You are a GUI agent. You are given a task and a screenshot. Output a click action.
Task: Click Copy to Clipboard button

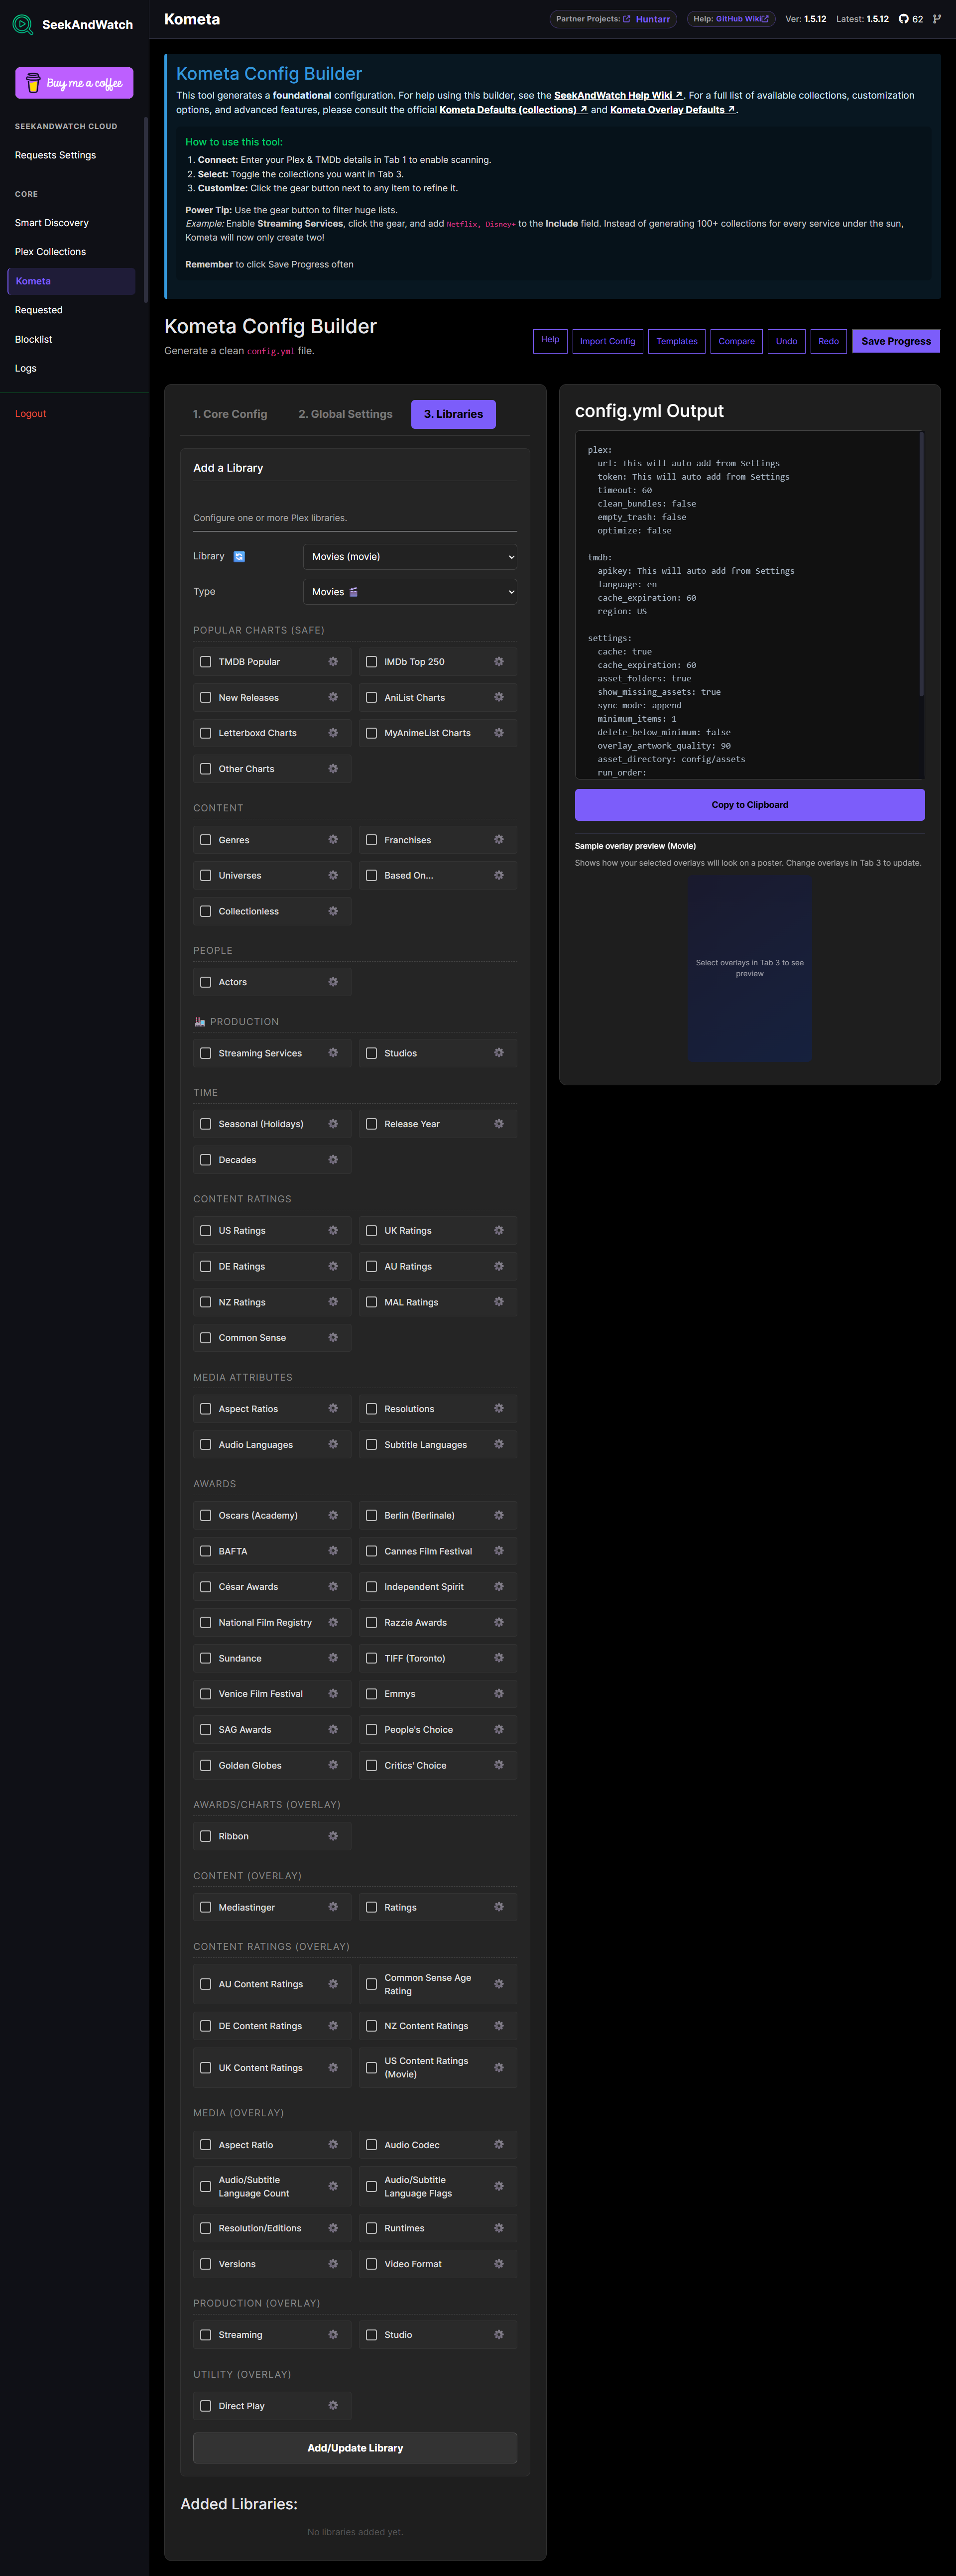tap(750, 805)
